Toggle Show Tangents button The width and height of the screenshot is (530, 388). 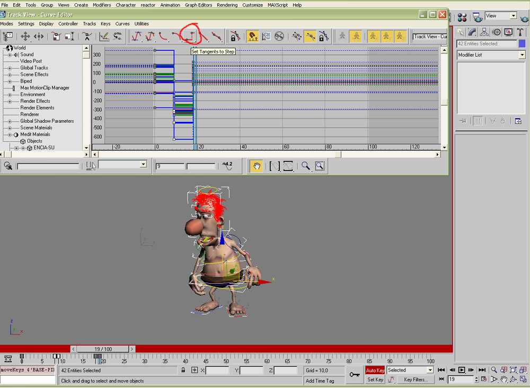[310, 36]
